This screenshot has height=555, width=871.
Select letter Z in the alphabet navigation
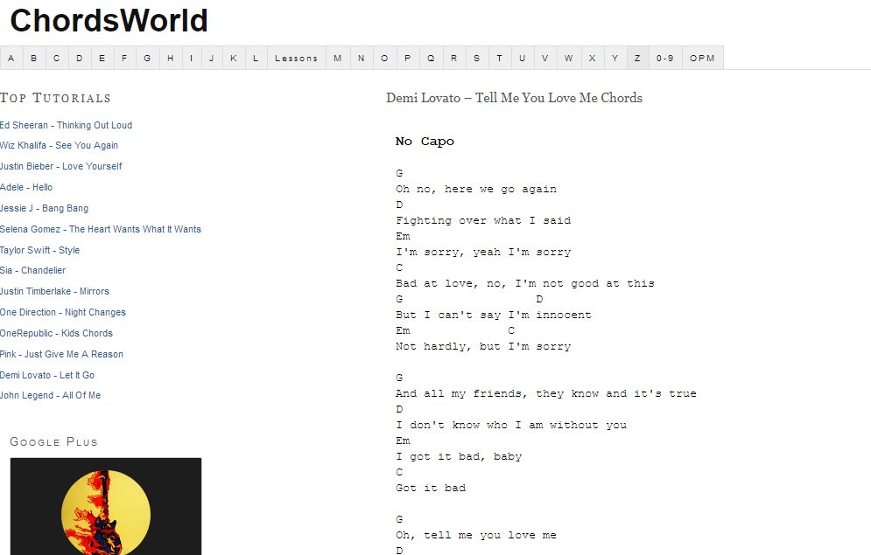point(637,58)
